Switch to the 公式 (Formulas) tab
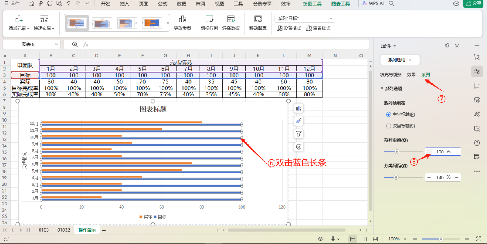Image resolution: width=487 pixels, height=244 pixels. coord(162,4)
